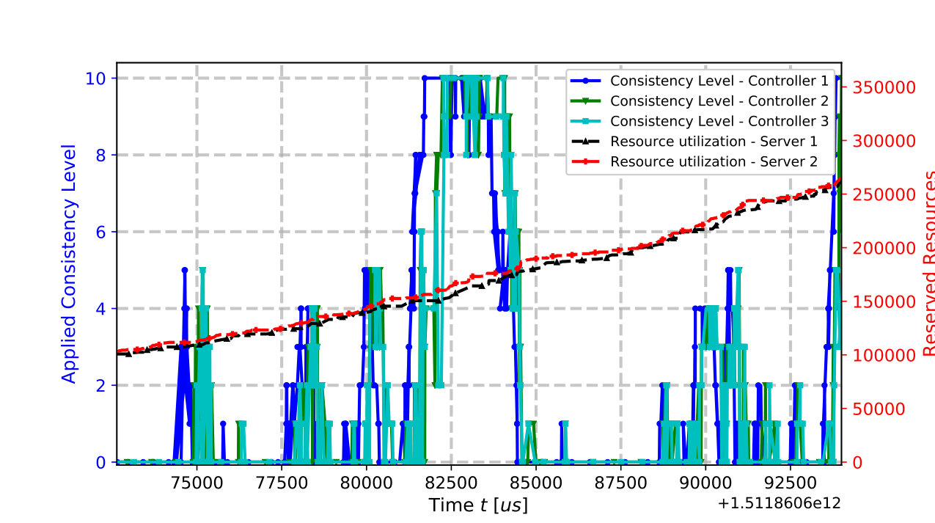Click left y-axis tick 6
This screenshot has height=523, width=935.
tap(101, 232)
